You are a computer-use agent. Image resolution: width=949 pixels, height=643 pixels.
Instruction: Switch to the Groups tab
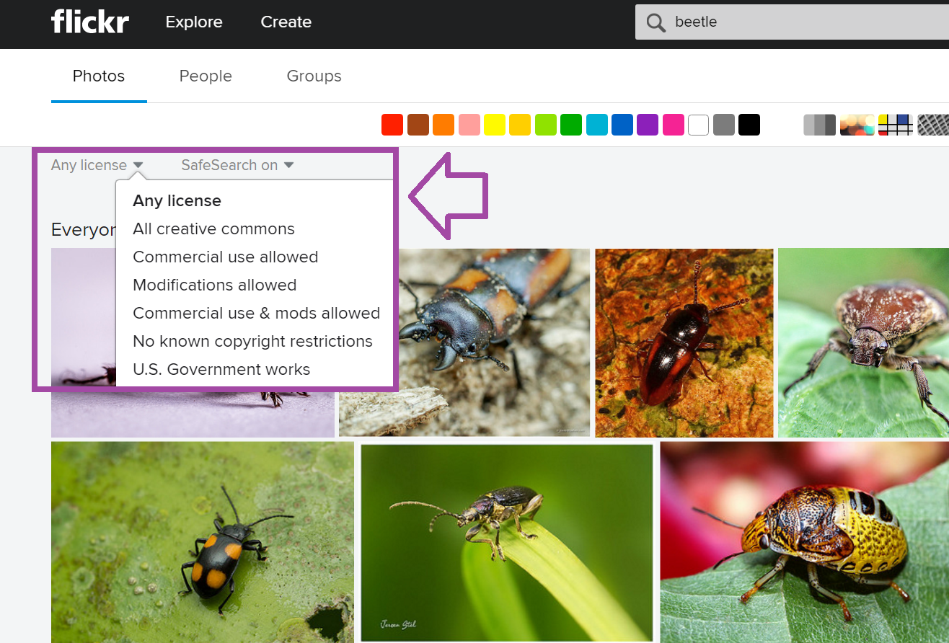(314, 76)
